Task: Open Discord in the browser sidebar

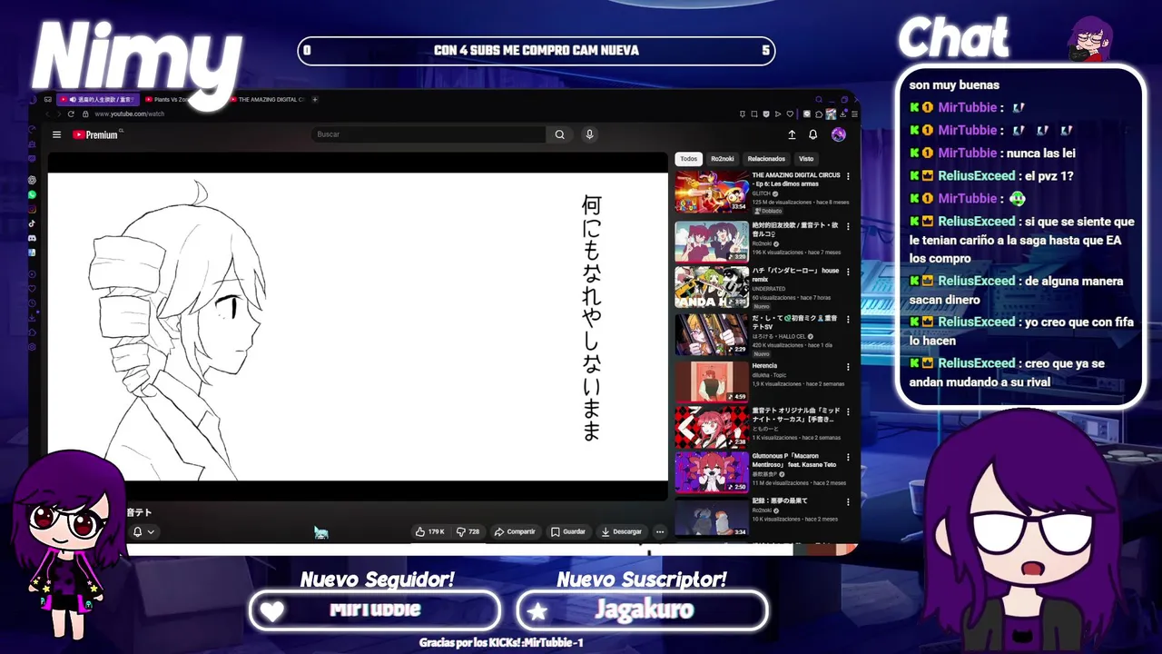Action: pos(32,238)
